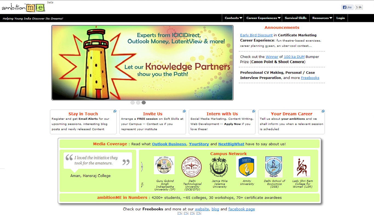Click the Facebook Like button
Screen dimensions: 374x215
pos(347,7)
